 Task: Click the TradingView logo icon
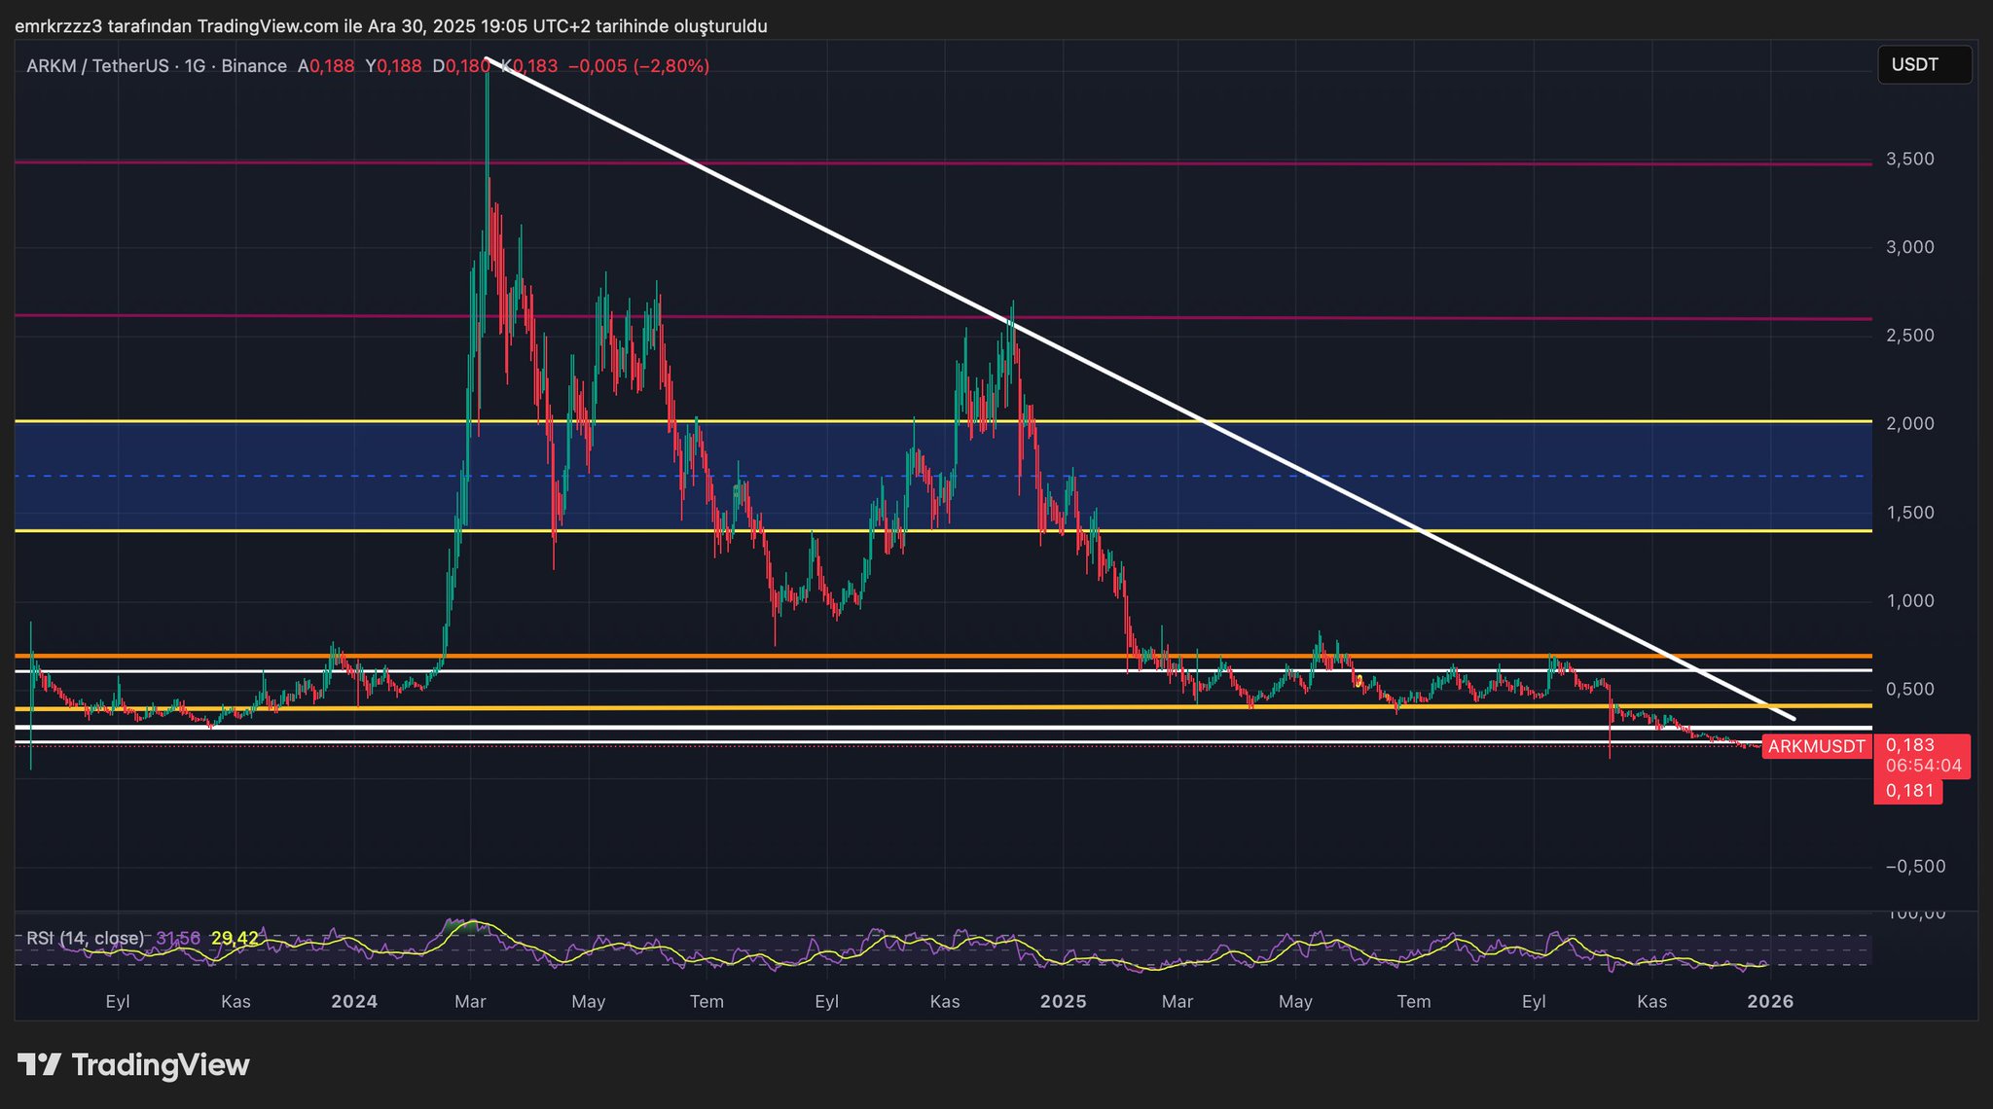tap(39, 1064)
